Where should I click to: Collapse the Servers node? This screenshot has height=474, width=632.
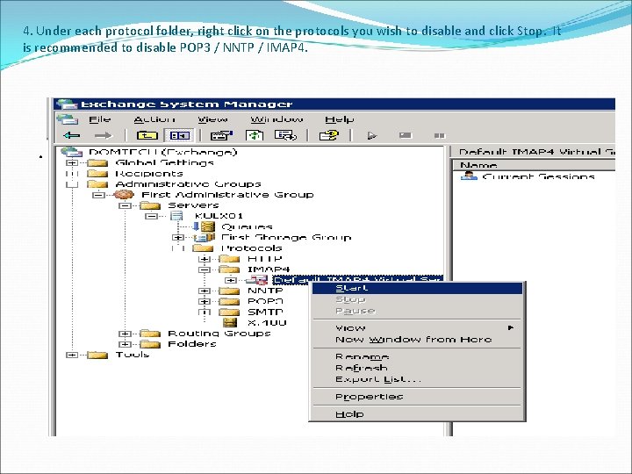[125, 205]
